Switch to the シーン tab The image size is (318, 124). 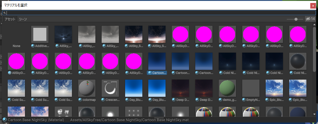click(x=23, y=19)
